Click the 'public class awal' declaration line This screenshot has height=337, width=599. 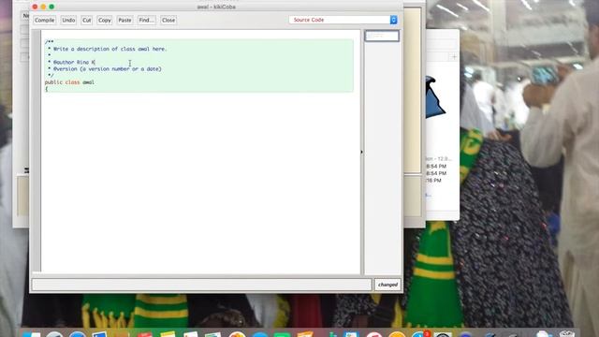[69, 82]
